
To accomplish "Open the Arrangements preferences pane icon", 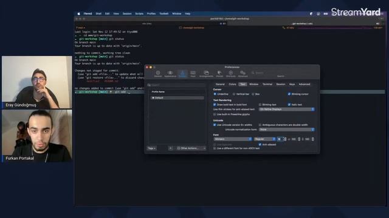I will pyautogui.click(x=206, y=74).
